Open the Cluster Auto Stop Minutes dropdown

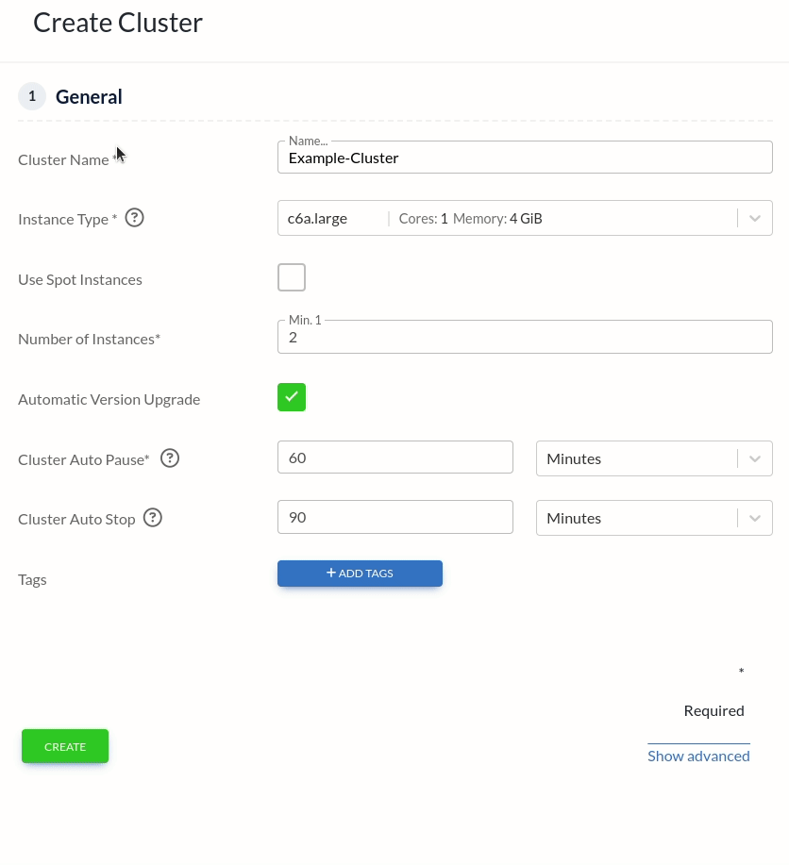tap(754, 518)
